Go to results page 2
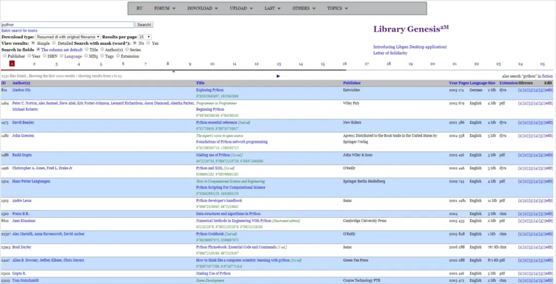The width and height of the screenshot is (556, 284). [34, 64]
